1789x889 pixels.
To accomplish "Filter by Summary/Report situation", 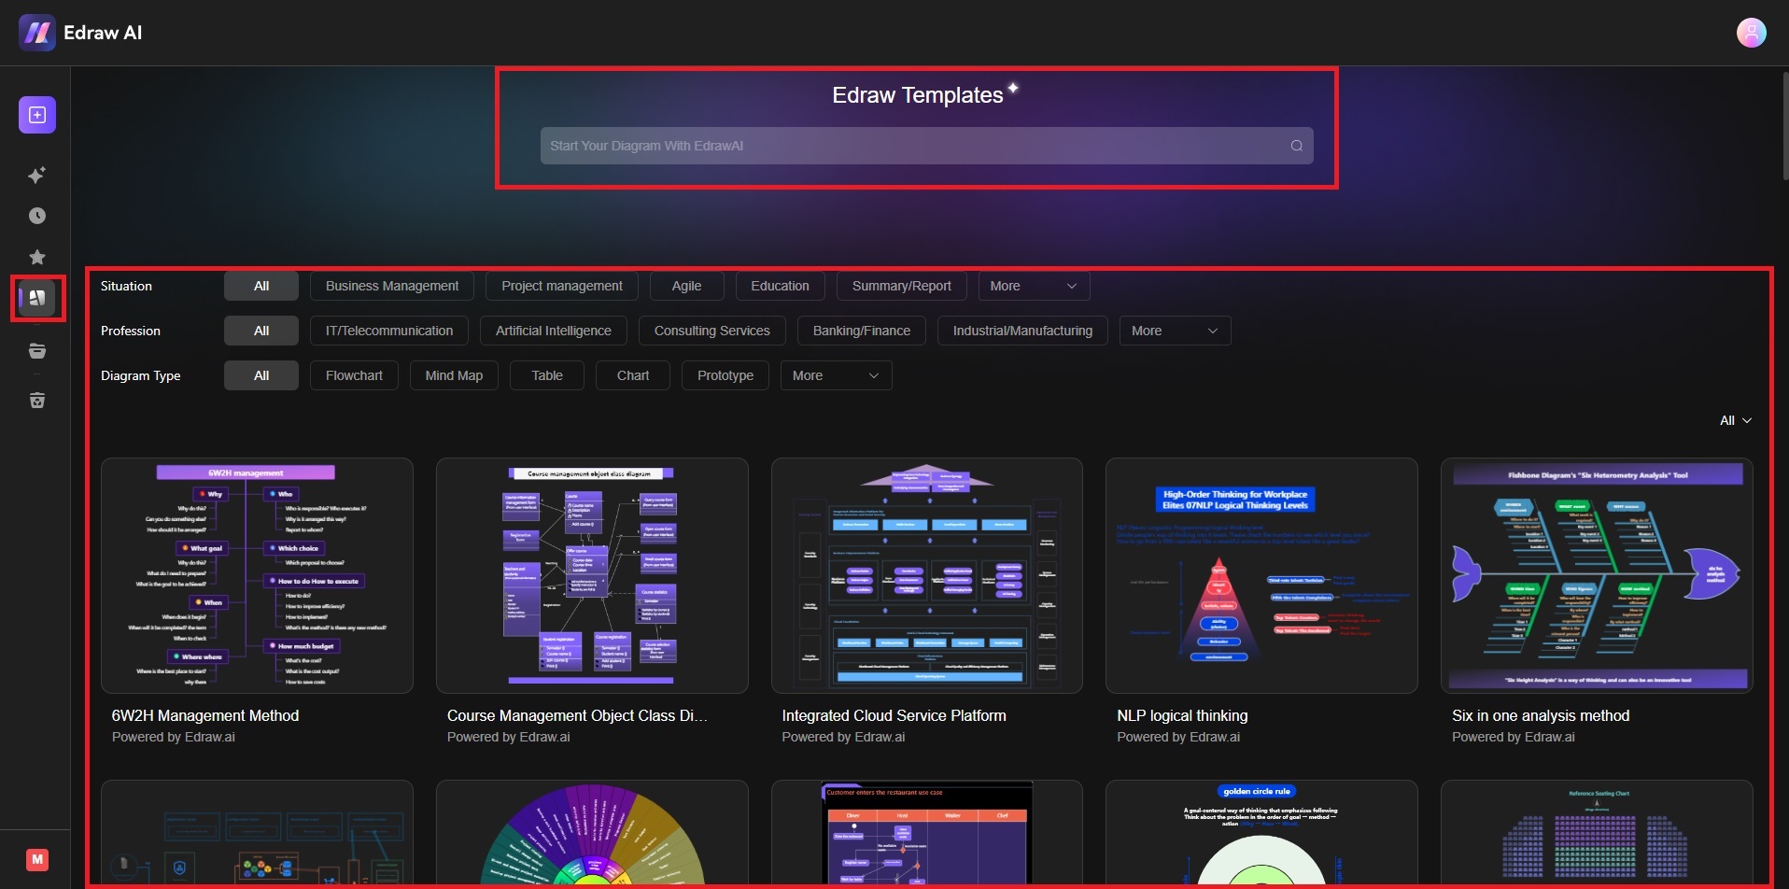I will pyautogui.click(x=902, y=286).
